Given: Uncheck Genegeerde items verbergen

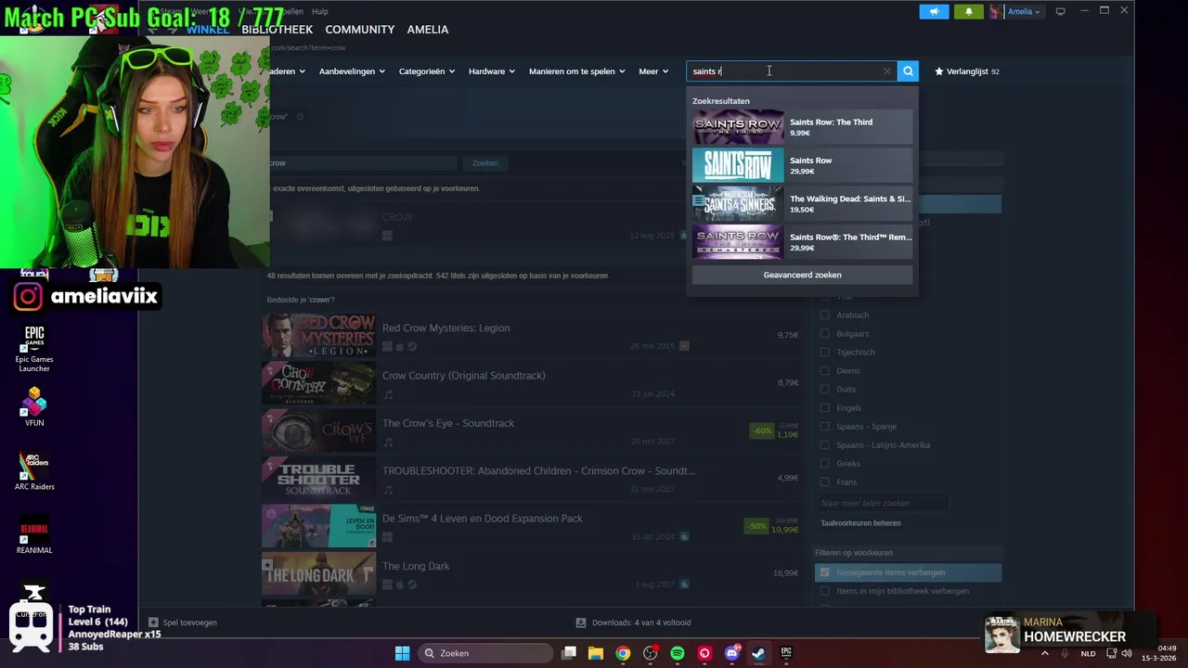Looking at the screenshot, I should pyautogui.click(x=824, y=572).
